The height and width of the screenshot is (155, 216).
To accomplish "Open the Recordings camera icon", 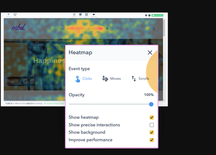I will pos(94,15).
